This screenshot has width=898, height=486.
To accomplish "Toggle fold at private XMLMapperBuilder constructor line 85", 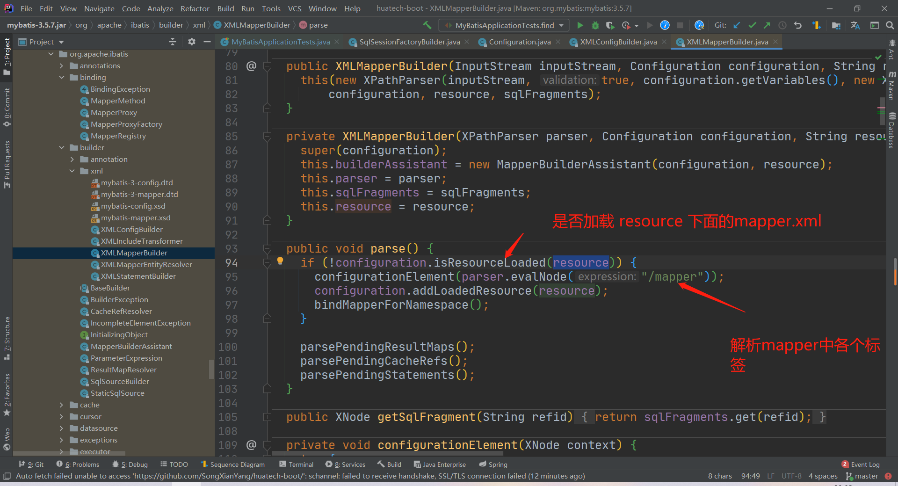I will click(x=267, y=136).
